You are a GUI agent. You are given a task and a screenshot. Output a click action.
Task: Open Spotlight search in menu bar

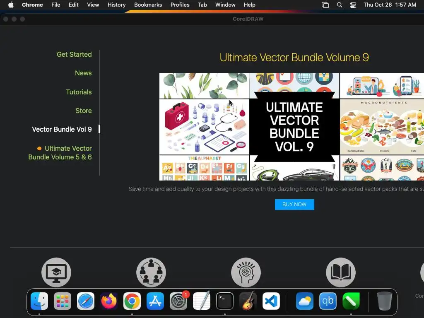pos(340,5)
